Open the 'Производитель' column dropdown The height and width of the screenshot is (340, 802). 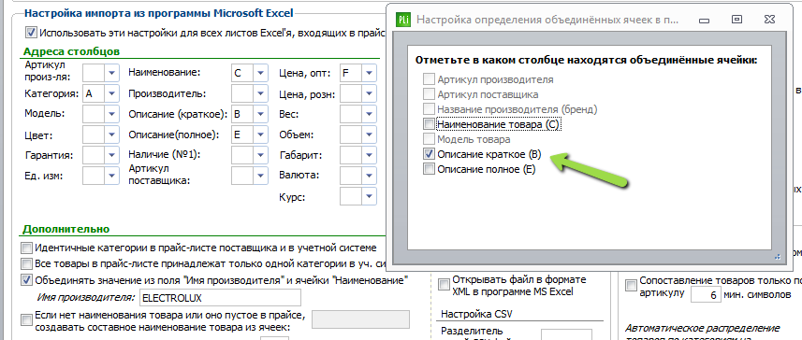(260, 94)
